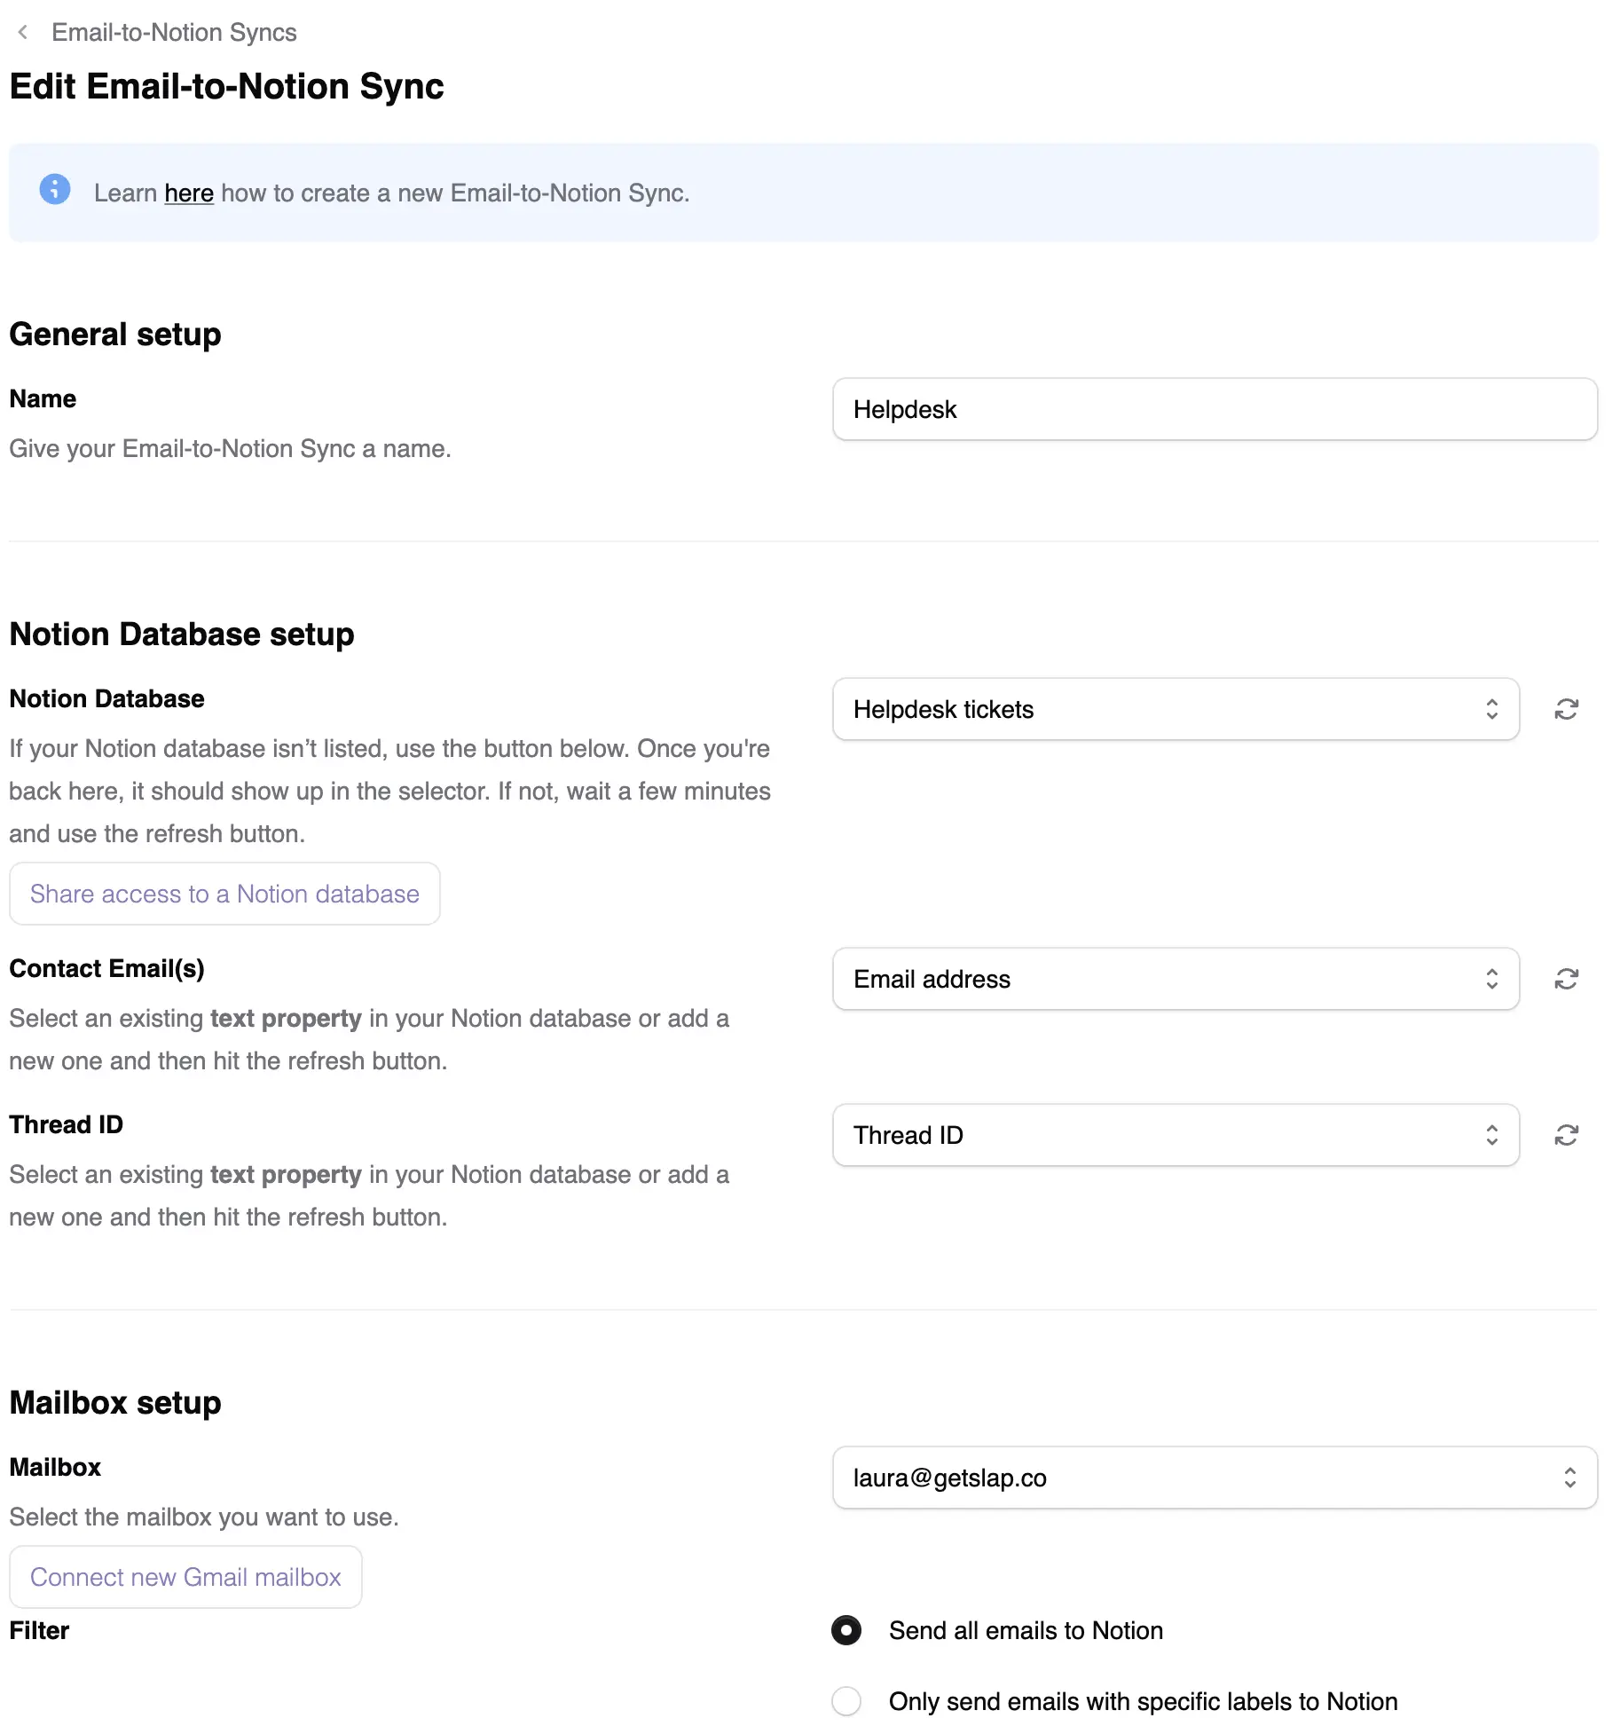1620x1734 pixels.
Task: Click the blue info icon in banner
Action: 55,190
